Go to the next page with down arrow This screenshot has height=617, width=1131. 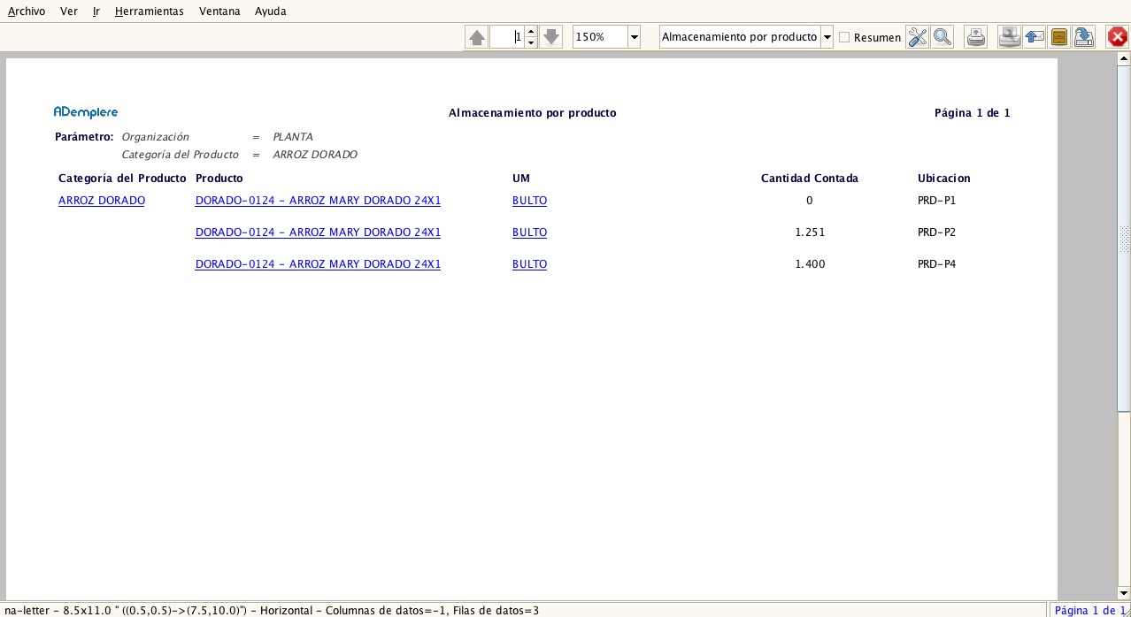550,37
